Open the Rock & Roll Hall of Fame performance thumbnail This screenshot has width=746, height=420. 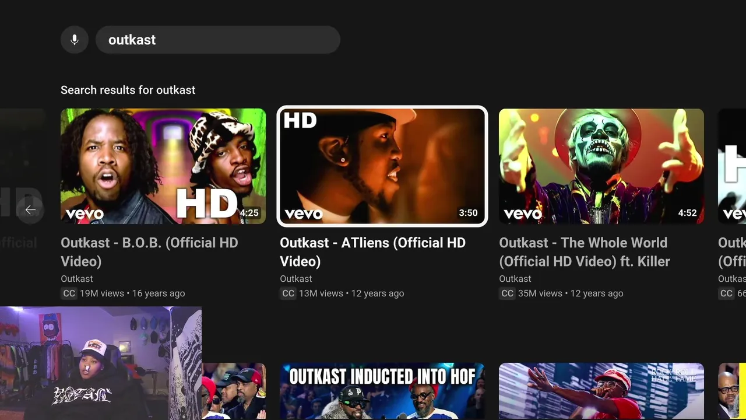pyautogui.click(x=601, y=391)
